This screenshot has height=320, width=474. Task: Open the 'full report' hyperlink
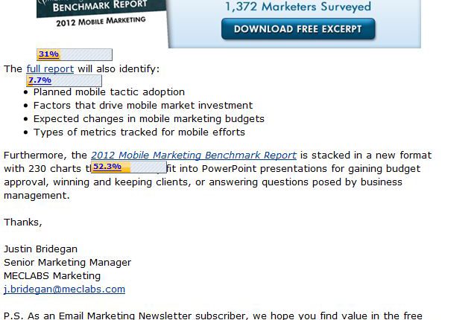pyautogui.click(x=50, y=69)
